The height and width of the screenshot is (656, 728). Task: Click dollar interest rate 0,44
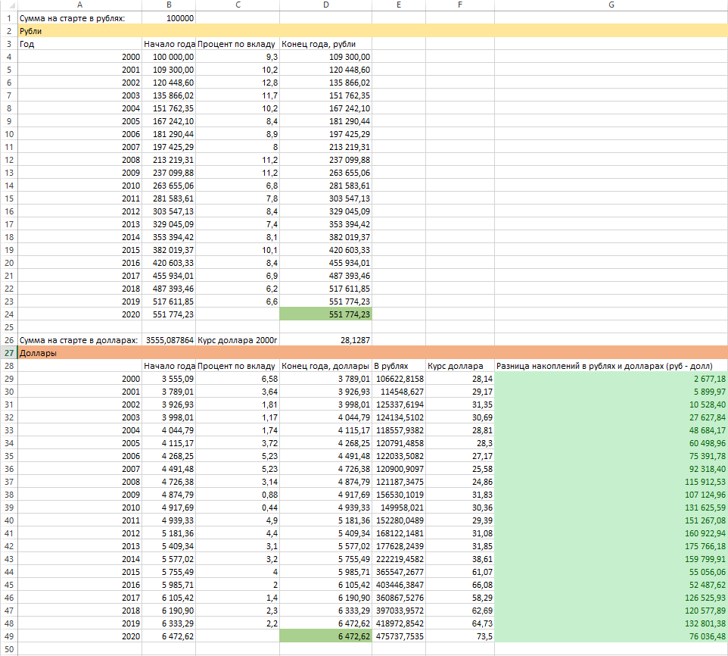(238, 508)
